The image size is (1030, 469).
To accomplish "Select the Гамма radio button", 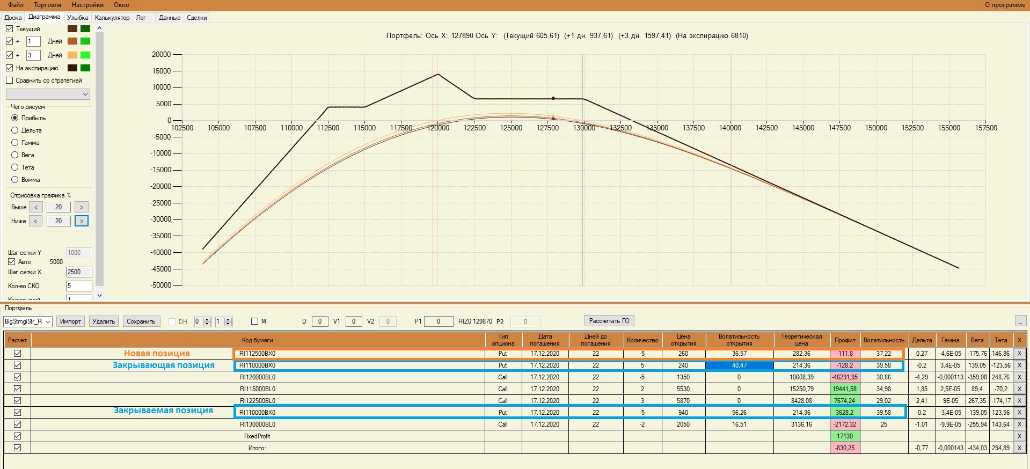I will click(x=15, y=143).
